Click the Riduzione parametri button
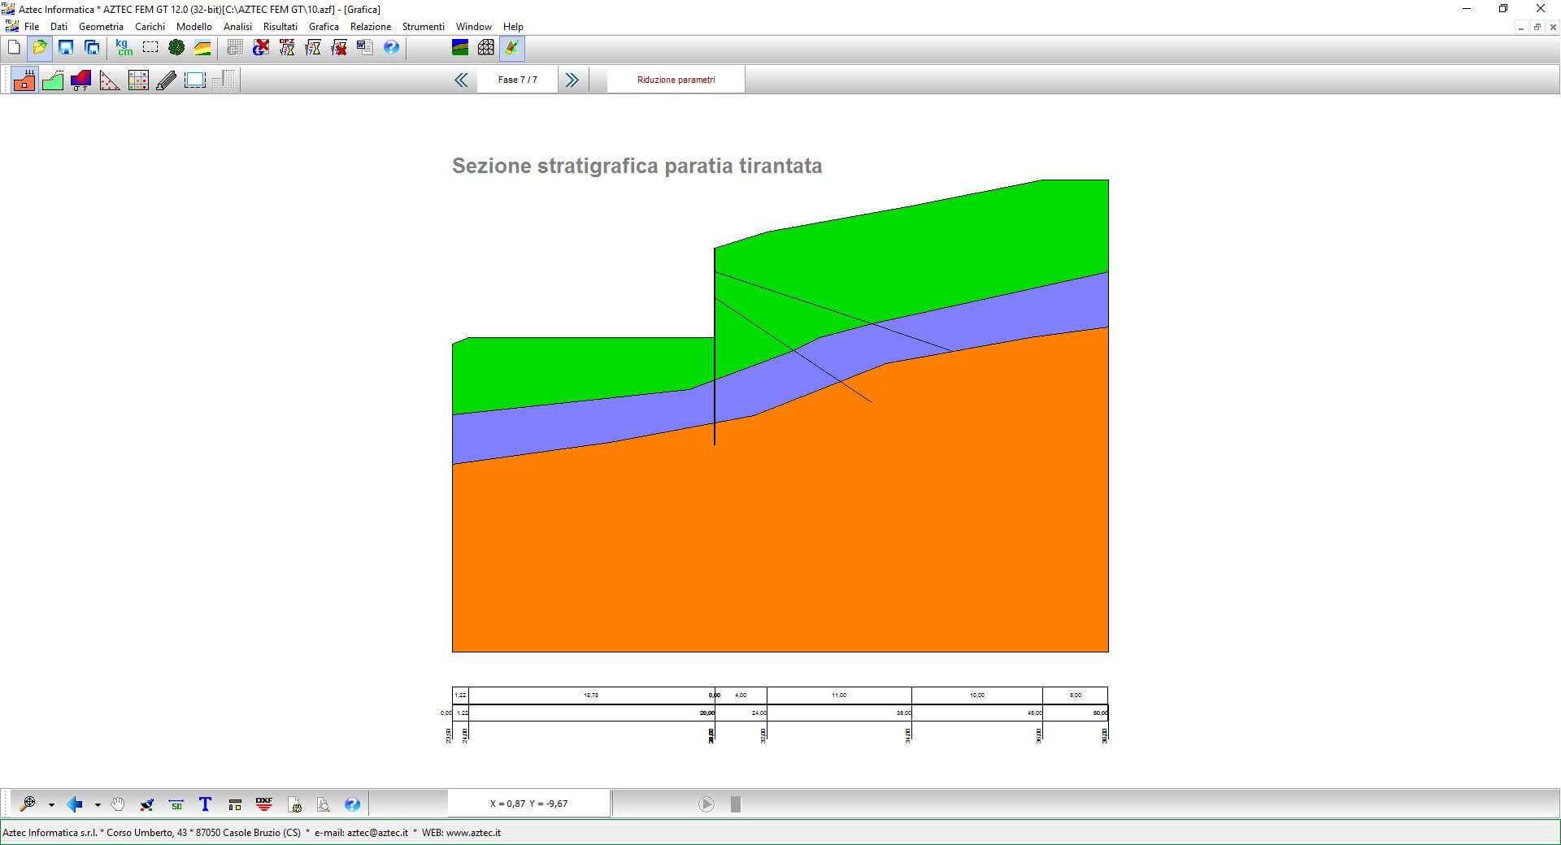Image resolution: width=1561 pixels, height=845 pixels. pos(676,80)
